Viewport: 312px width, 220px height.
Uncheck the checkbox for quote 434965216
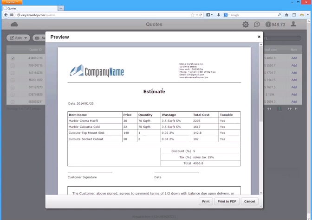coord(13,58)
